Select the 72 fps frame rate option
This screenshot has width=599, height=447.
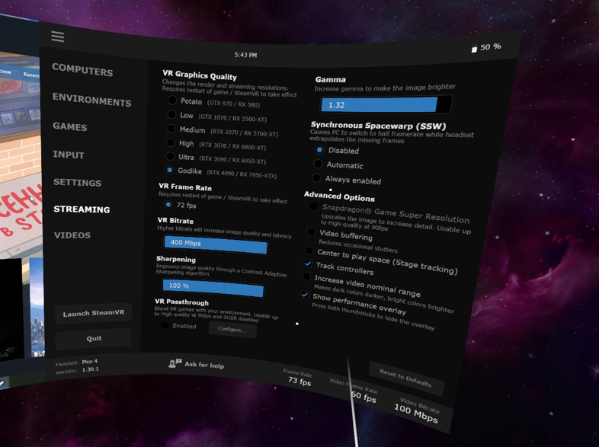(x=168, y=205)
